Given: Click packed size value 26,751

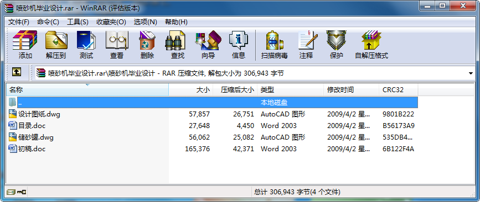Looking at the screenshot, I should pos(244,114).
